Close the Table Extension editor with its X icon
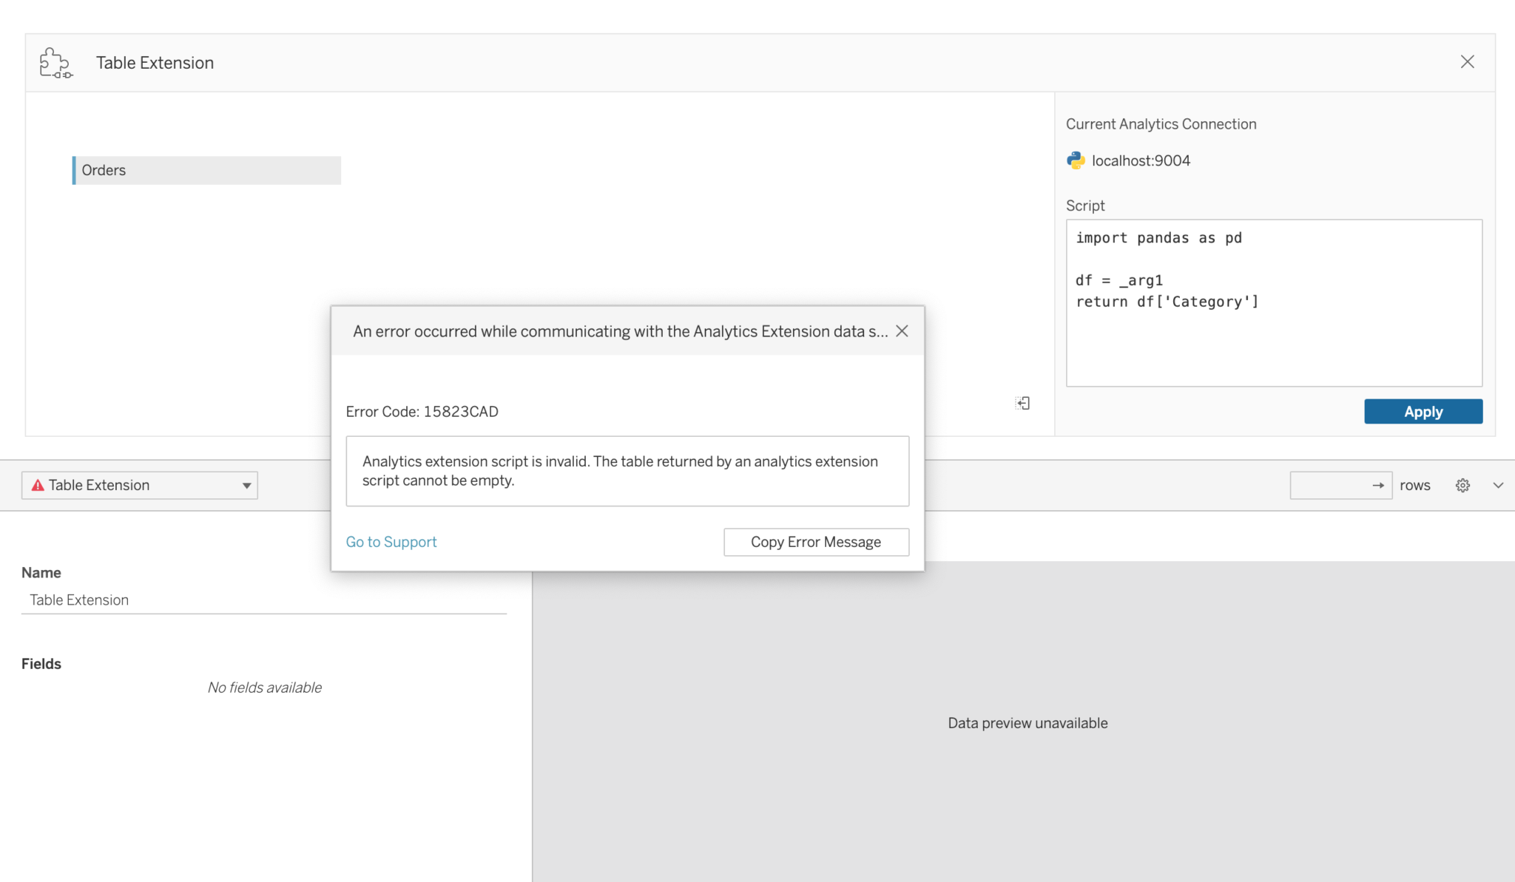Image resolution: width=1515 pixels, height=882 pixels. coord(1467,61)
